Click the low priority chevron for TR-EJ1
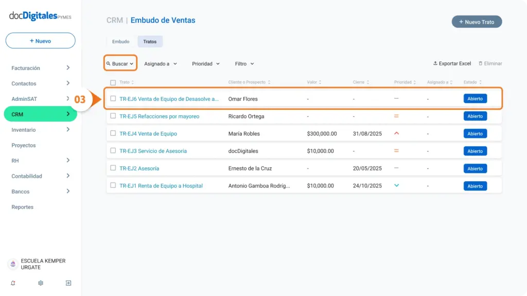 pyautogui.click(x=397, y=186)
